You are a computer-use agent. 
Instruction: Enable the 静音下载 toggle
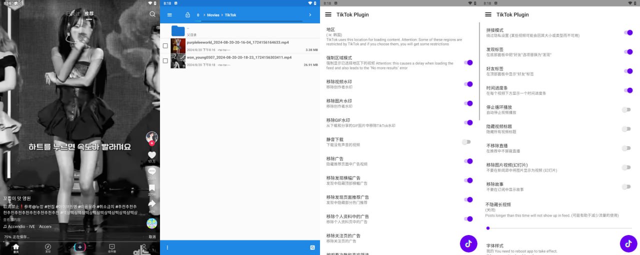coord(466,142)
